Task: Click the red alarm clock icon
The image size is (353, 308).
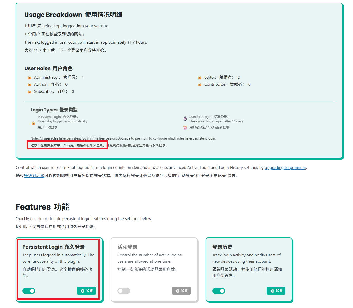Action: point(185,127)
